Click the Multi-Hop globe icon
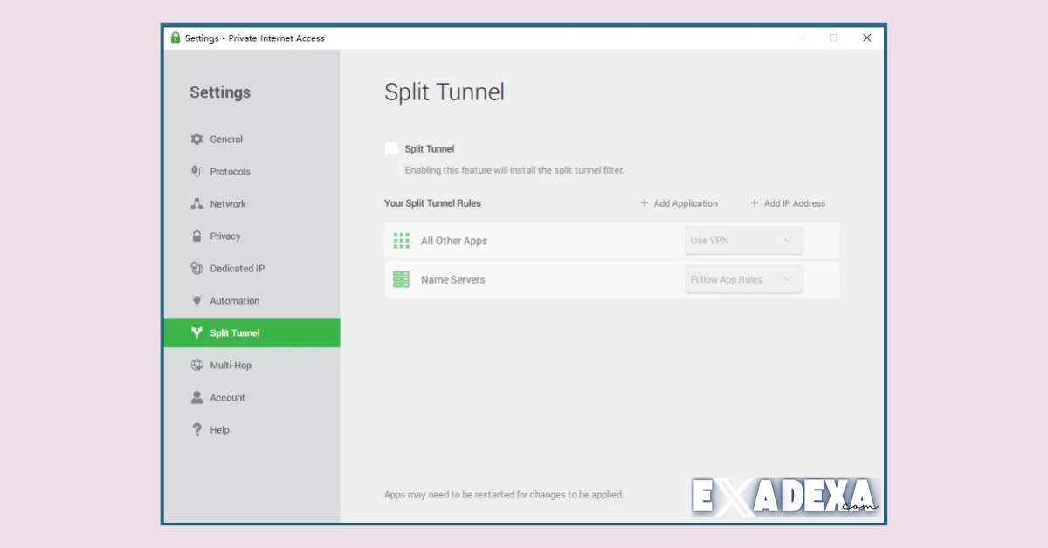1048x548 pixels. pos(197,365)
